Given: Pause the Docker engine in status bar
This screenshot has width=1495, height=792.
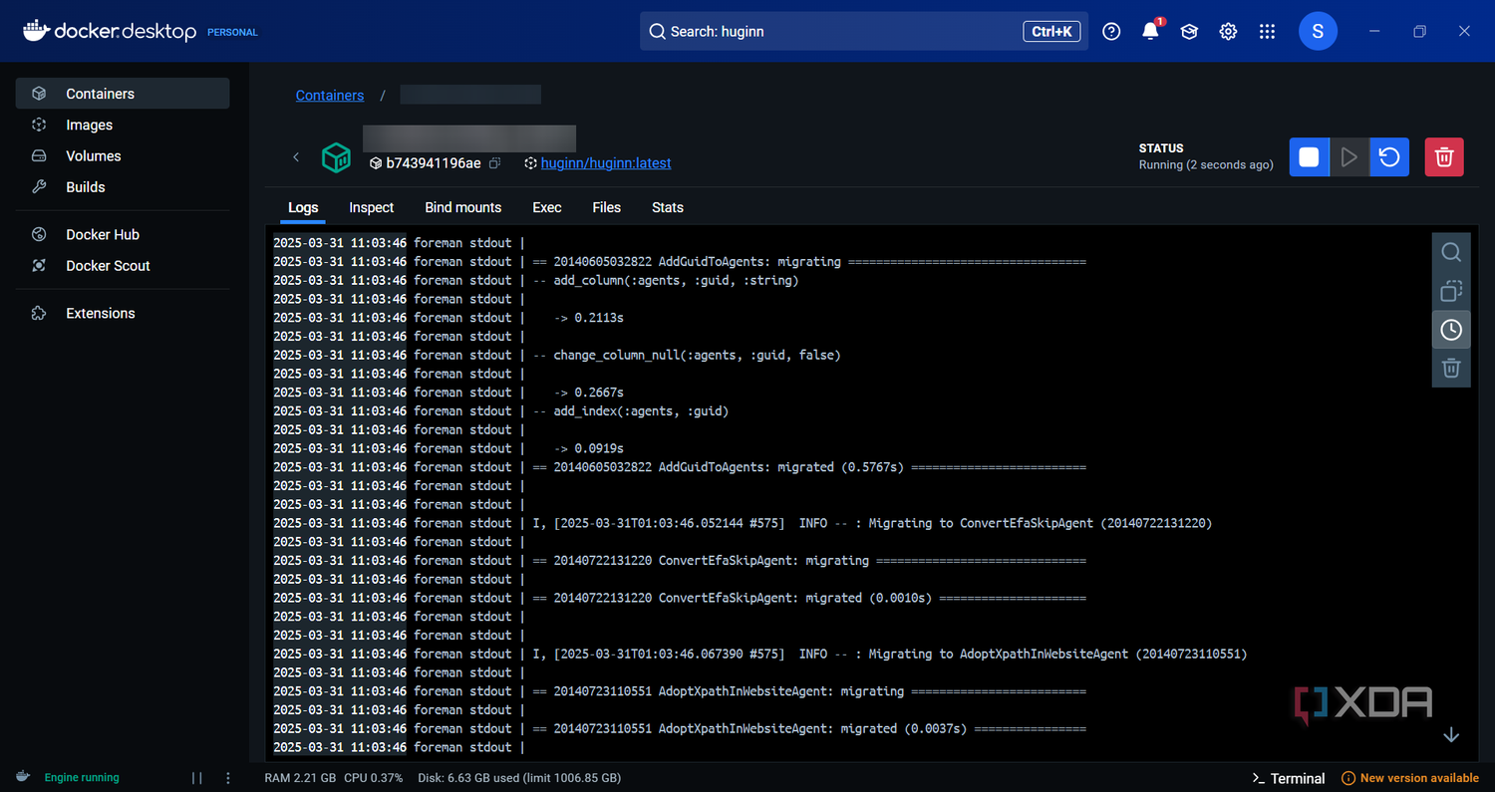Looking at the screenshot, I should tap(196, 778).
